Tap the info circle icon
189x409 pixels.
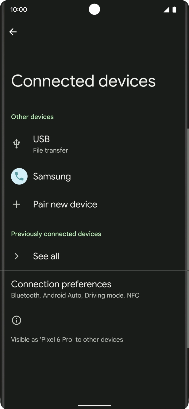click(x=16, y=320)
